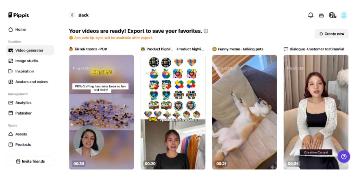Screen dimensions: 352x172
Task: Open the user profile avatar
Action: coord(344,15)
